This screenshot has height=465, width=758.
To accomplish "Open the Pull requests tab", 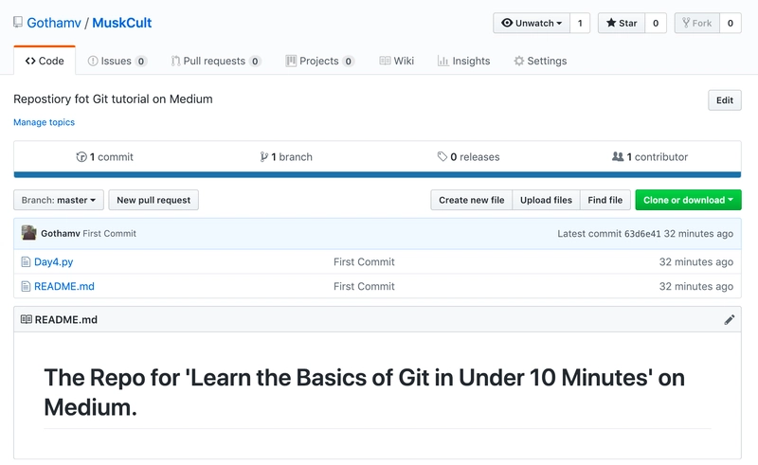I will (215, 61).
